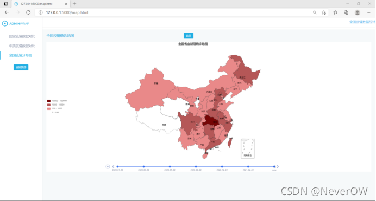Viewport: 376px width, 201px height.
Task: Toggle 10000 - 100000 legend range
Action: click(x=57, y=101)
